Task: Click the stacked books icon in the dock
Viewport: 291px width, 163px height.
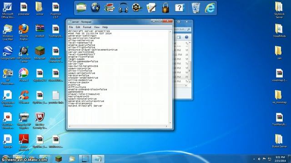Action: point(109,8)
